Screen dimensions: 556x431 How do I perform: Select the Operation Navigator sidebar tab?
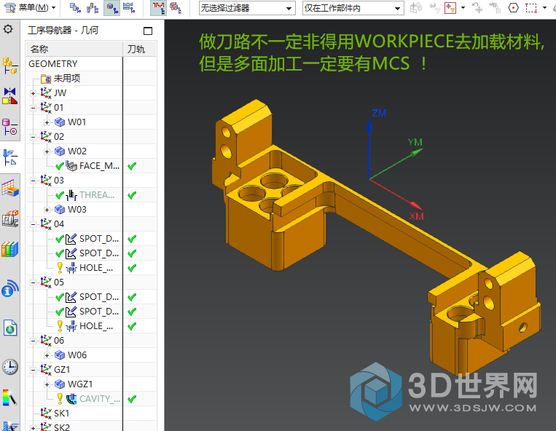(x=10, y=157)
